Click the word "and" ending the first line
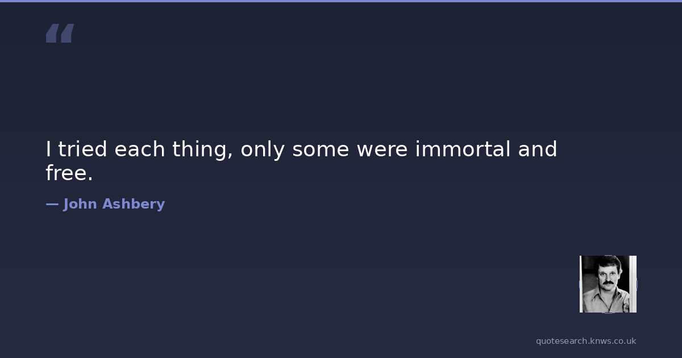682x358 pixels. 538,149
